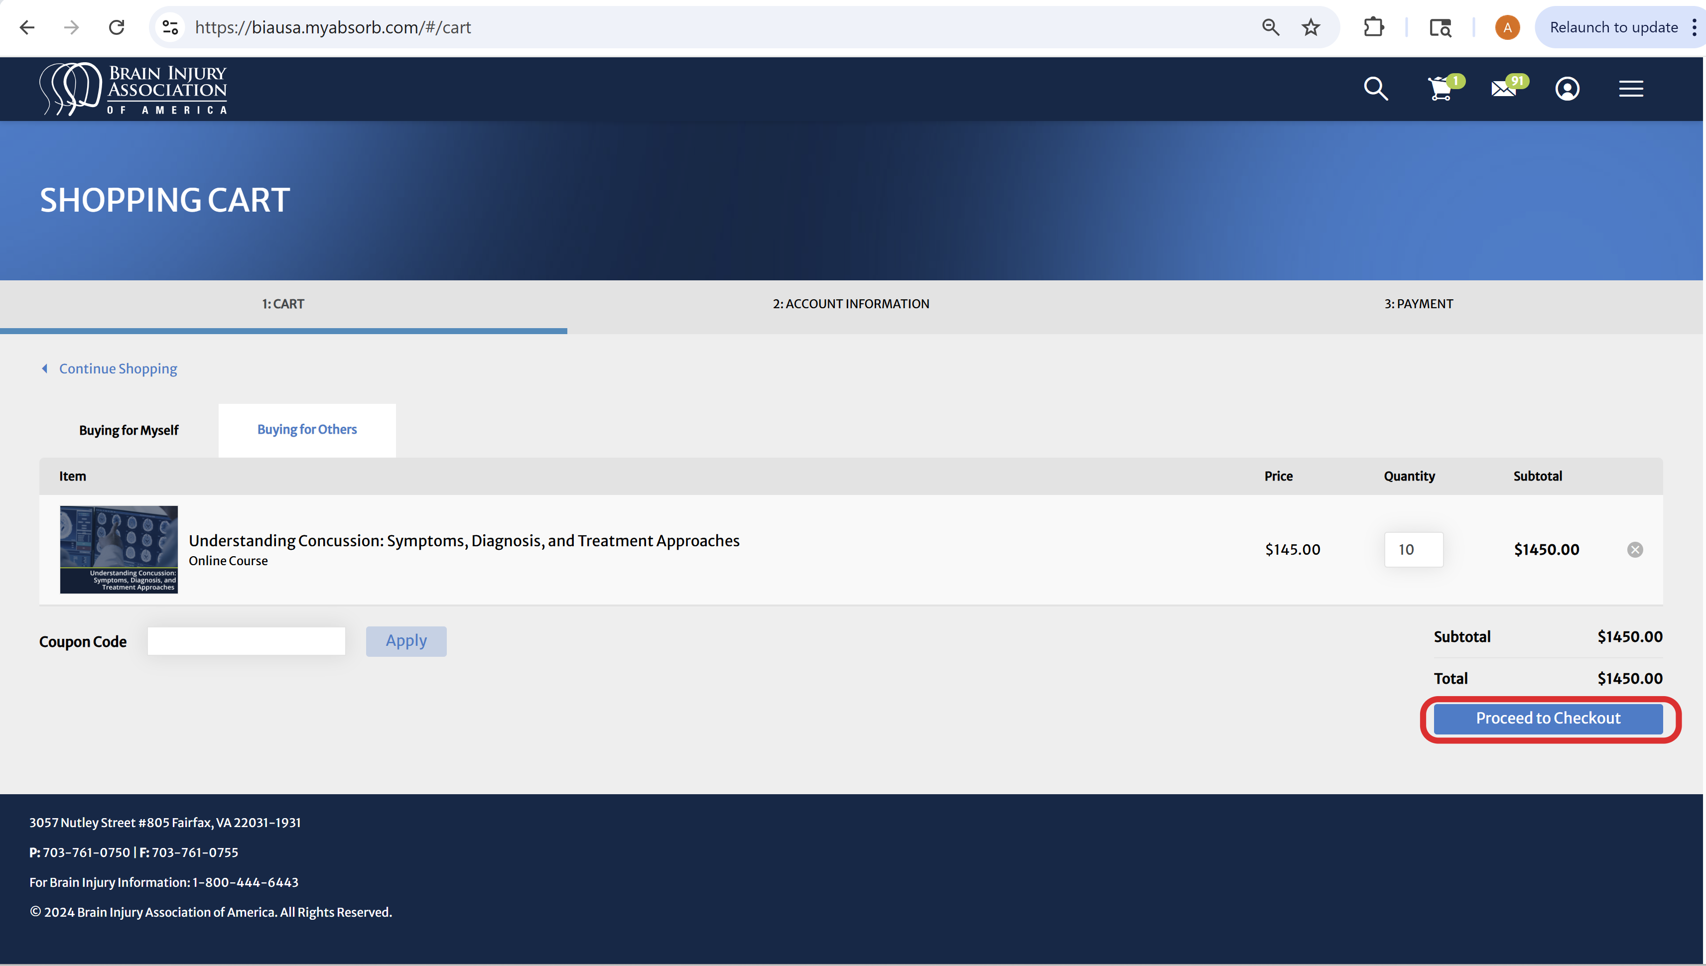Click the Online Course label
Screen dimensions: 1706x966
(228, 561)
